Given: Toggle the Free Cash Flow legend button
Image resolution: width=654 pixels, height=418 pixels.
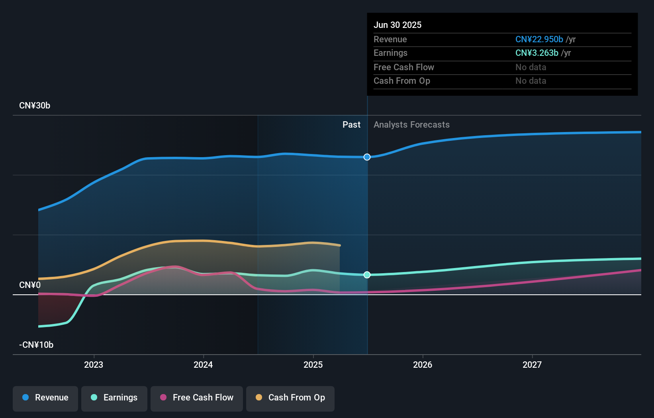Looking at the screenshot, I should [197, 398].
